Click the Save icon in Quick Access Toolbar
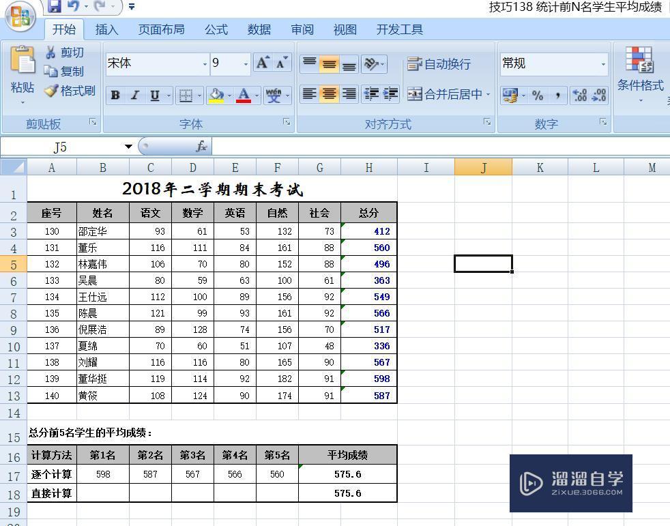670x526 pixels. (x=56, y=5)
